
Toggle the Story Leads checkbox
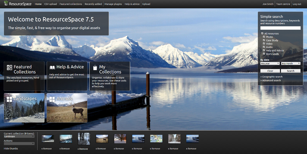[x=264, y=54]
